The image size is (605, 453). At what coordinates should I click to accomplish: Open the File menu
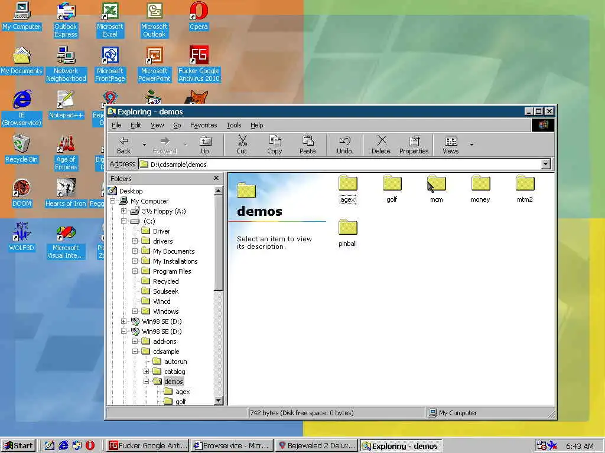tap(116, 125)
